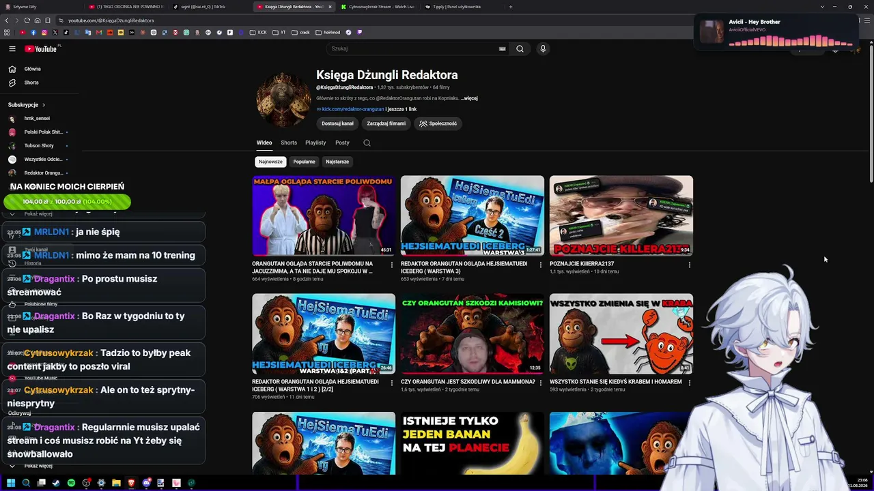Open the STARCIE POLIWDOMU video thumbnail

(324, 215)
